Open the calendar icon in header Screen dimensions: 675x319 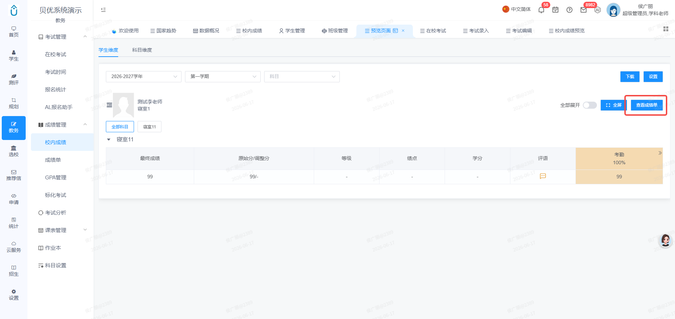(555, 10)
